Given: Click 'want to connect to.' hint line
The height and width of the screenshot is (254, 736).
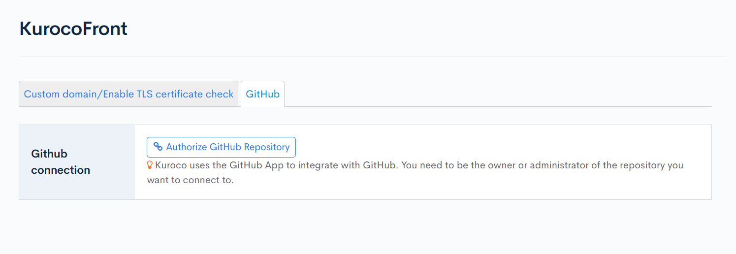Looking at the screenshot, I should coord(190,180).
